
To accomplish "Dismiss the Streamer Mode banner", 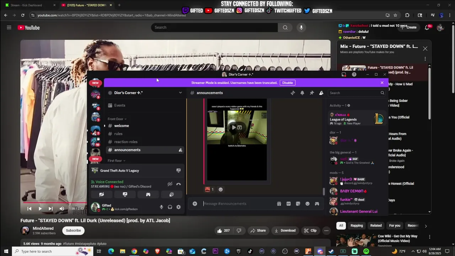I will pos(382,83).
